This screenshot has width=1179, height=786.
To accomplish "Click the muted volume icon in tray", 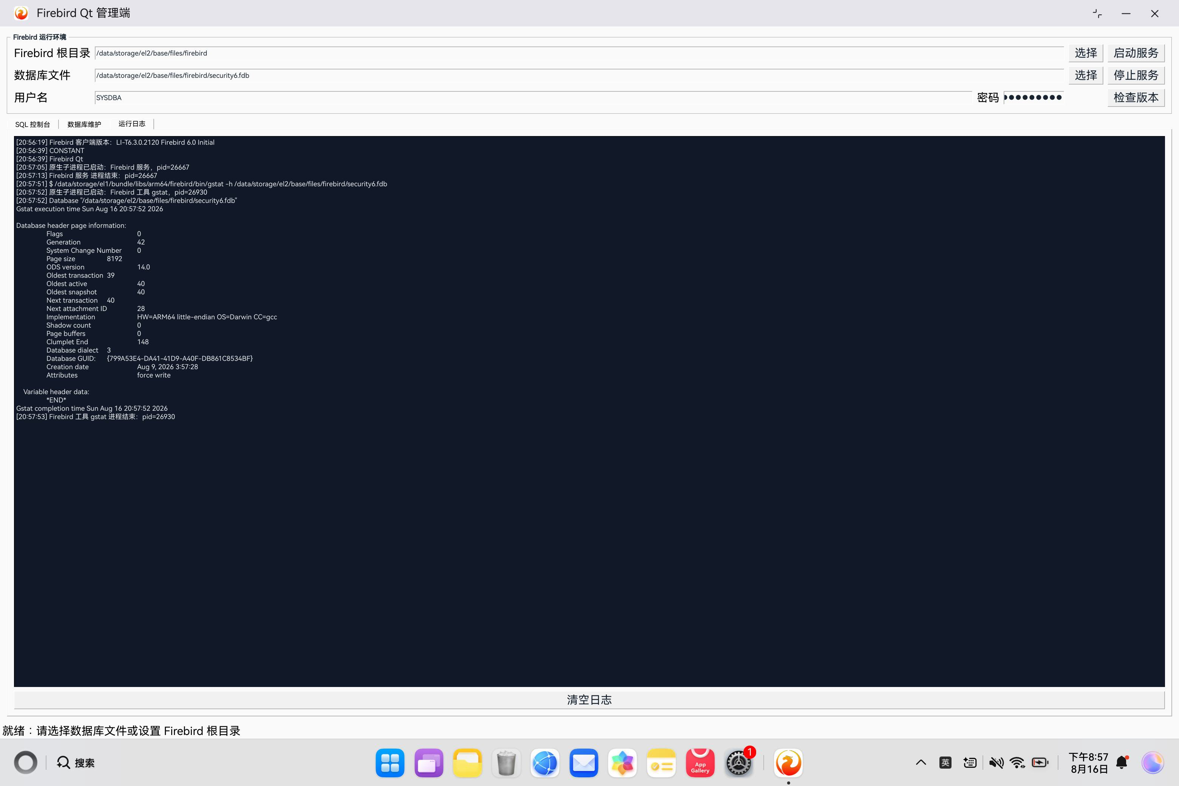I will 996,763.
